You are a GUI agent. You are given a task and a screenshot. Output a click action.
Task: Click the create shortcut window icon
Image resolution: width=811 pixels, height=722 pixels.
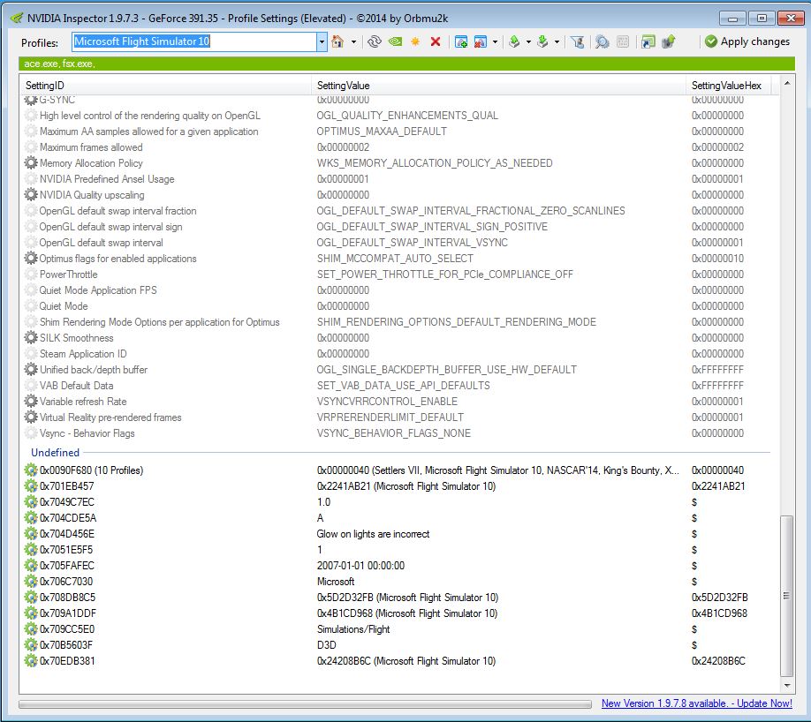648,41
